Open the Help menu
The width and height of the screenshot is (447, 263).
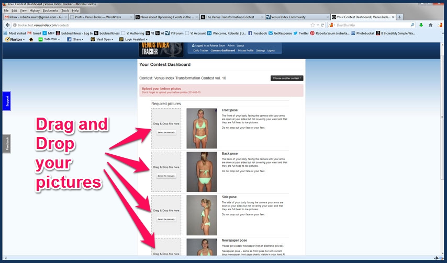tap(75, 10)
